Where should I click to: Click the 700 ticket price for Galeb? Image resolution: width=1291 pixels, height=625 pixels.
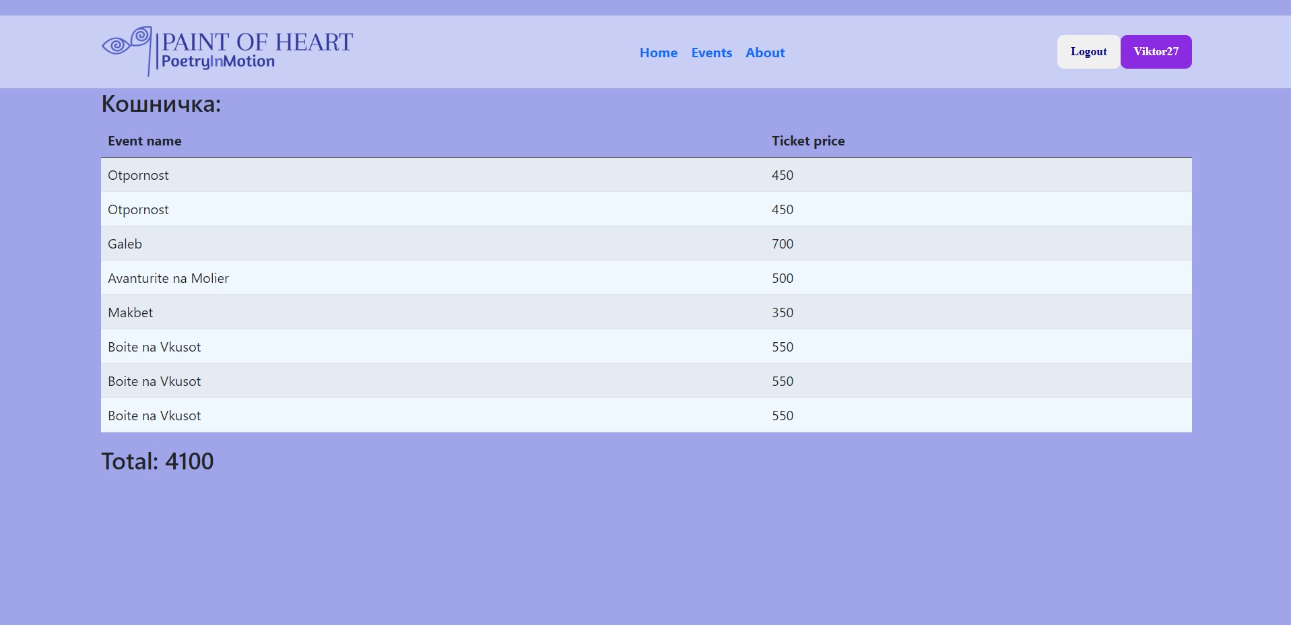pyautogui.click(x=782, y=244)
